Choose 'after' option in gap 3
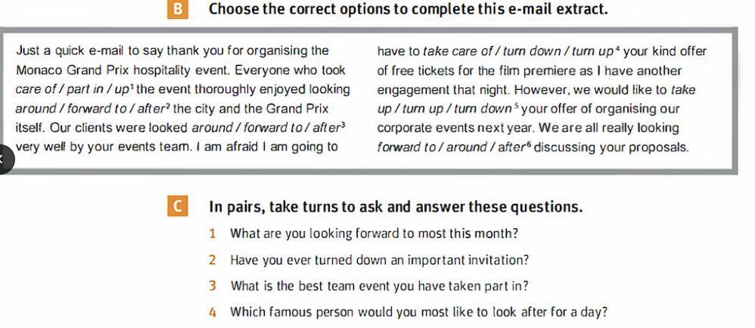The height and width of the screenshot is (328, 755). coord(325,128)
